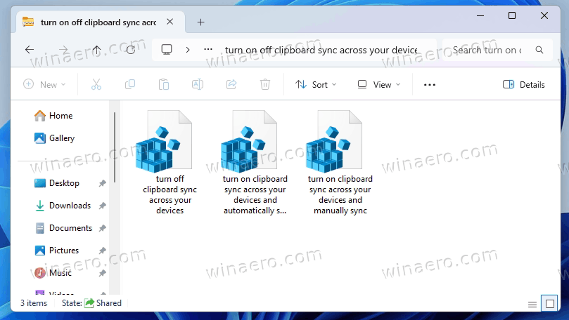Refresh the current folder view
This screenshot has height=320, width=569.
click(131, 50)
